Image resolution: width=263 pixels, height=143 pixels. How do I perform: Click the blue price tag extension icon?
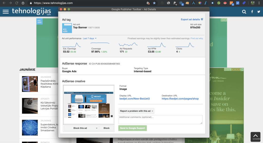coord(244,3)
